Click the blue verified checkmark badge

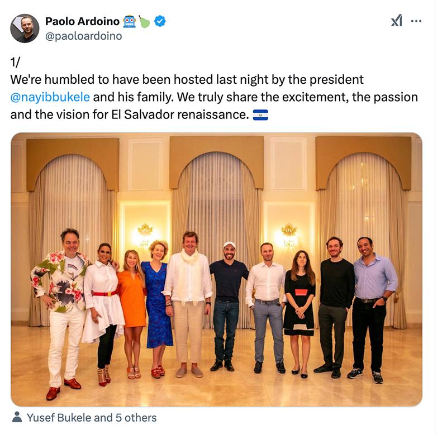(160, 22)
